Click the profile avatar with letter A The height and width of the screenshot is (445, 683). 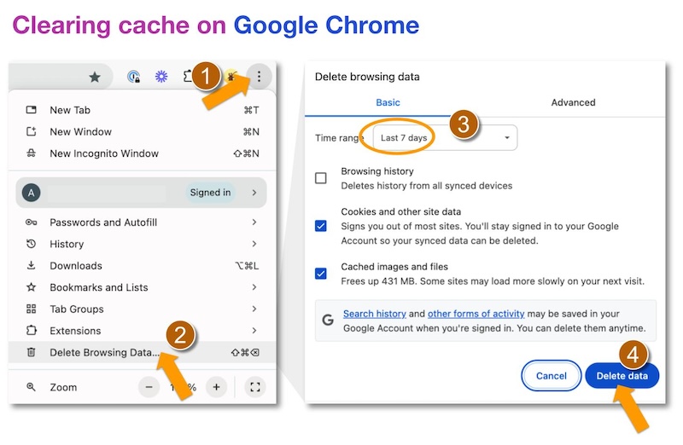point(32,193)
